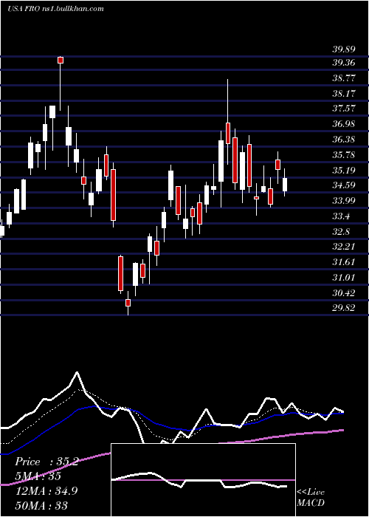Viewport: 369px width, 517px height.
Task: Click the 32.21 price axis label
Action: [344, 247]
